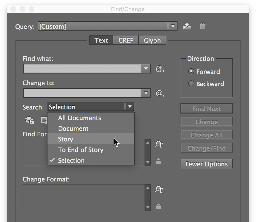Switch to the Glyph tab
The image size is (256, 222).
point(152,40)
